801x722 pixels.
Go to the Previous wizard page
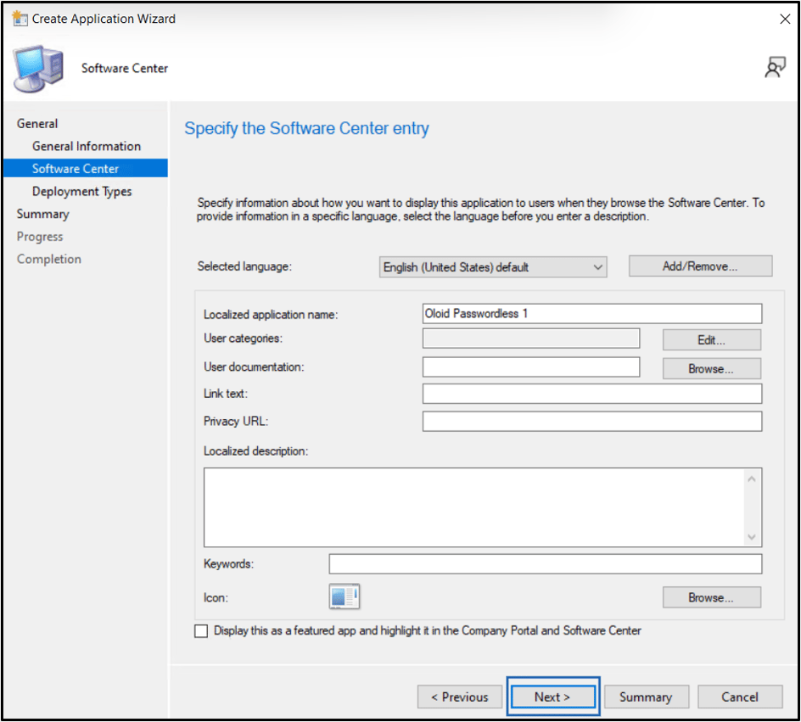point(460,697)
